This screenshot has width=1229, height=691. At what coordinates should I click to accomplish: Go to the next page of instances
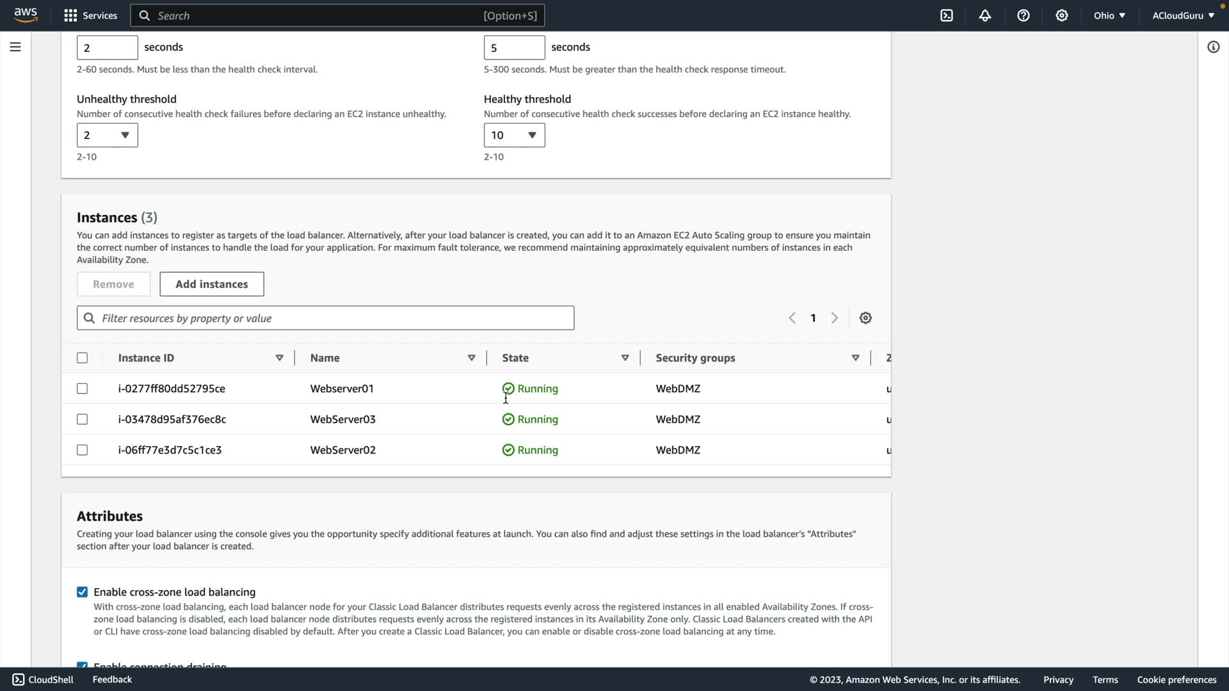point(834,318)
